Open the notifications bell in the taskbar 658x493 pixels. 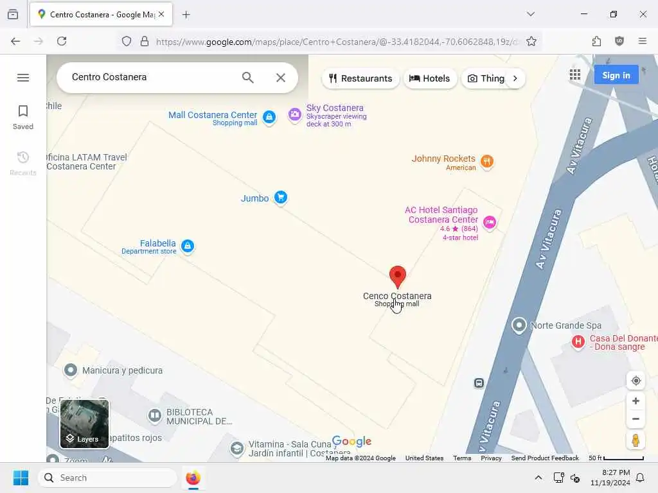pos(640,478)
